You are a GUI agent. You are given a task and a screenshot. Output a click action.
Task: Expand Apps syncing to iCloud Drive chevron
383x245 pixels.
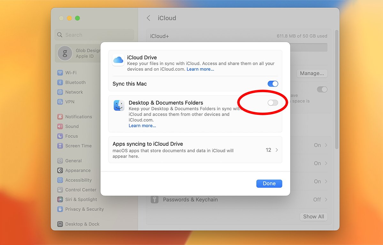coord(277,150)
